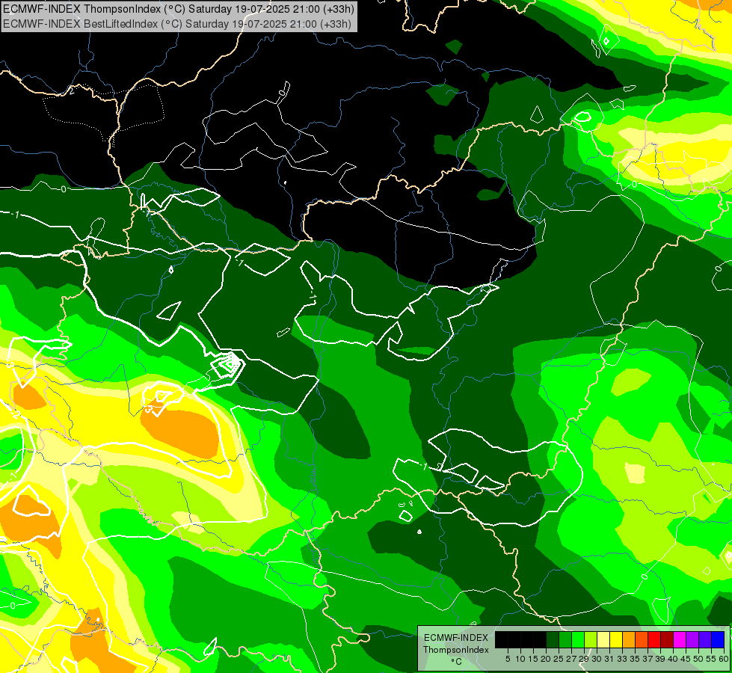Click the legend tick value '15'
Screen dimensions: 732x673
(533, 659)
